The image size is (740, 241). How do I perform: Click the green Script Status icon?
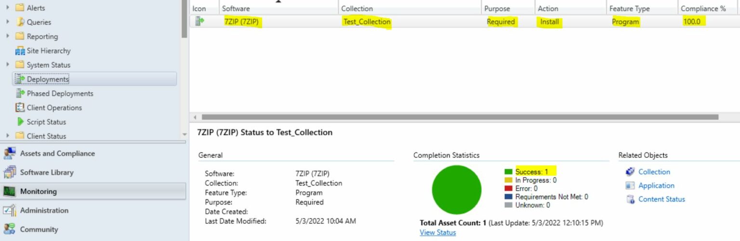pos(20,122)
